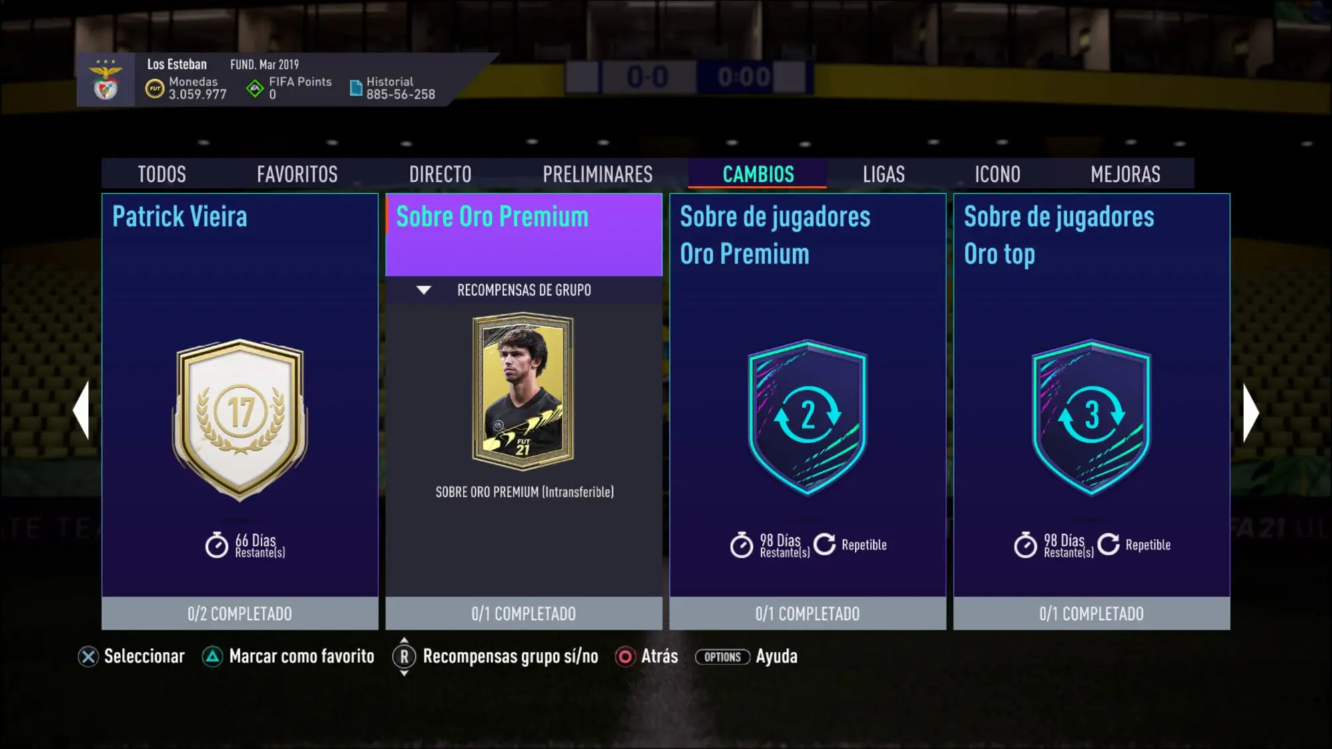Image resolution: width=1332 pixels, height=749 pixels.
Task: Click 0/2 COMPLETADO progress bar under Vieira
Action: tap(240, 613)
